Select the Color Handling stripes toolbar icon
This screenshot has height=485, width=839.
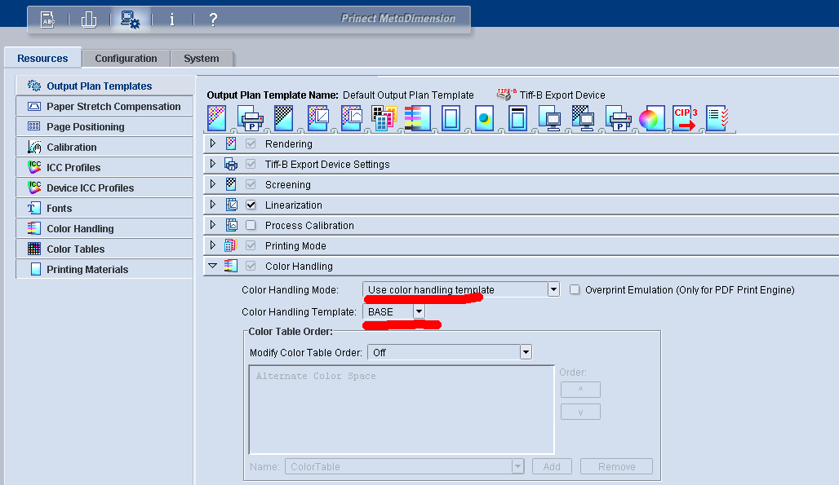coord(417,118)
